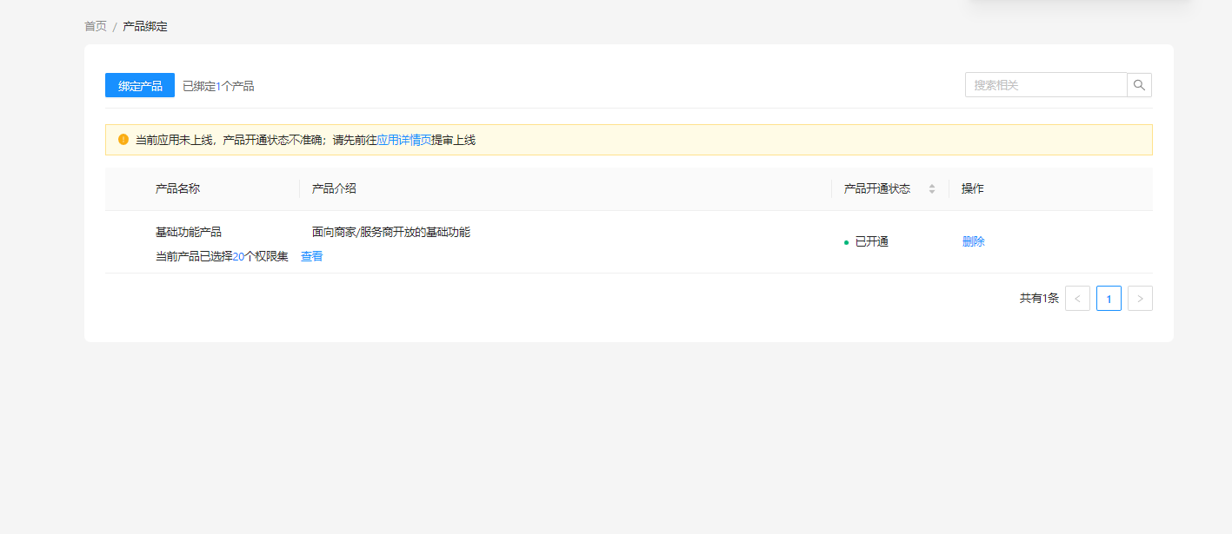
Task: Click the 操作 column header
Action: coord(972,189)
